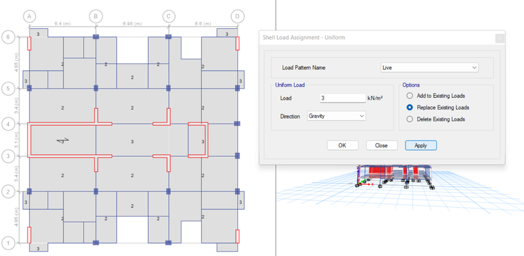Screen dimensions: 524x256
Task: Click the Apply button
Action: coord(421,146)
